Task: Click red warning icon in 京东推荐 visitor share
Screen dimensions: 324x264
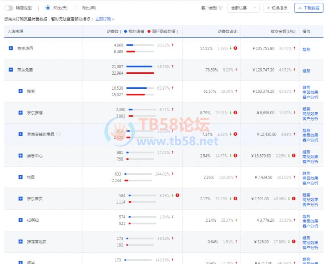Action: coord(235,112)
